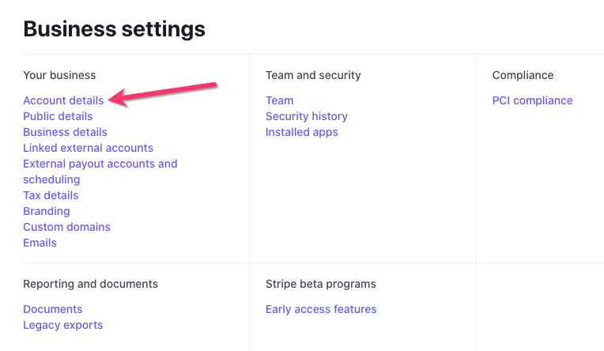Open the Team settings link

pos(279,100)
